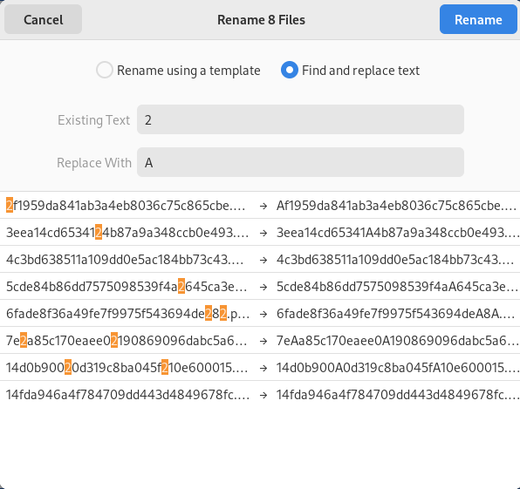
Task: Click the Cancel button
Action: (x=43, y=19)
